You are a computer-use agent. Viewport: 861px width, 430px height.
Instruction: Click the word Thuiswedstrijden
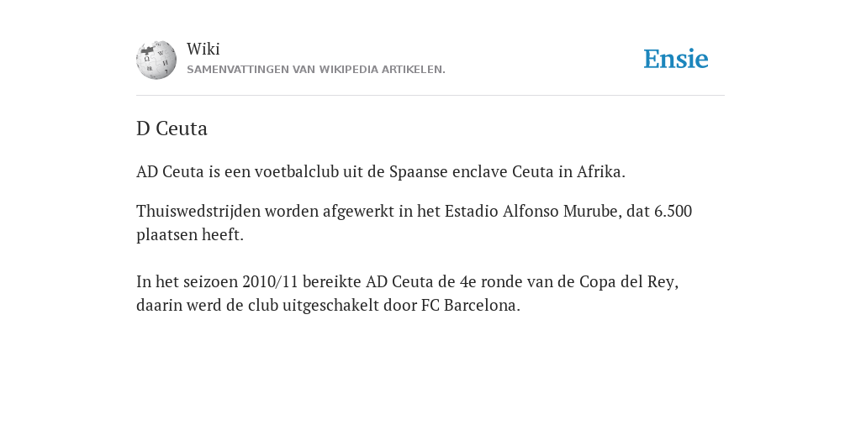coord(198,211)
